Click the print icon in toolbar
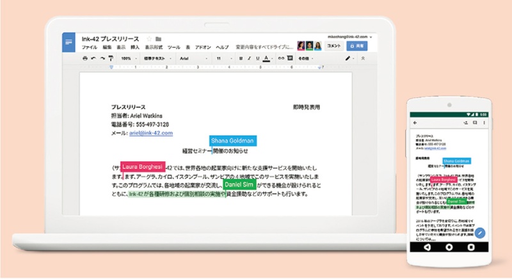512x279 pixels. tap(84, 58)
